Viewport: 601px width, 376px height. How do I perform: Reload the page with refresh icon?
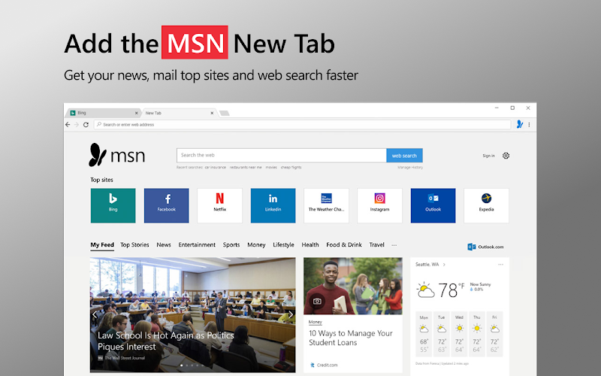(x=86, y=125)
